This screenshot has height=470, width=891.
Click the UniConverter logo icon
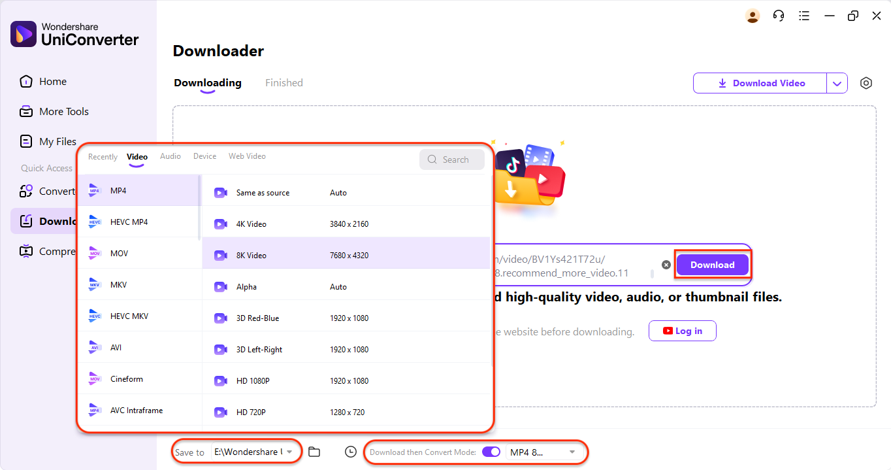click(24, 34)
